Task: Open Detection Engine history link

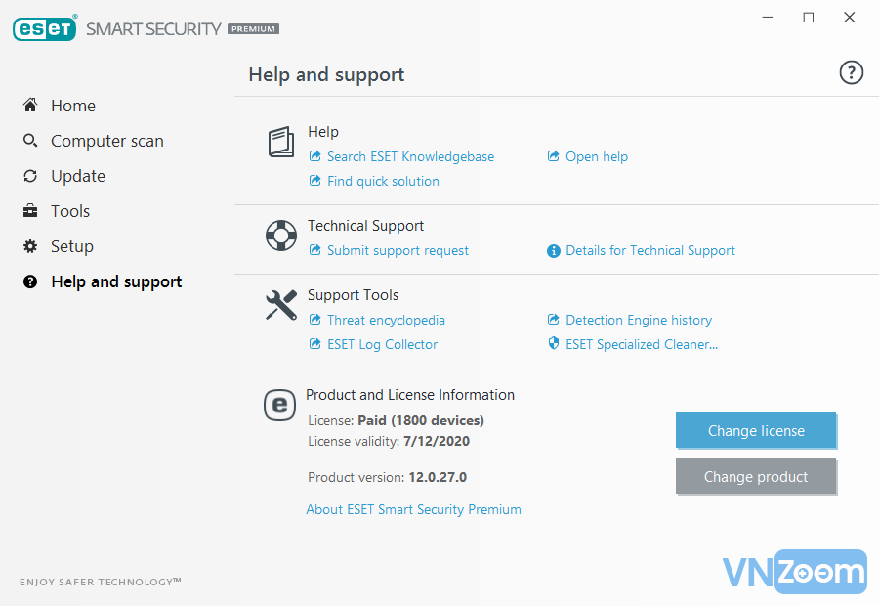Action: [638, 320]
